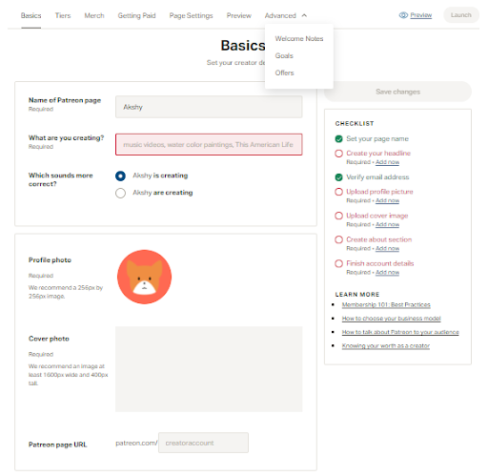Image resolution: width=488 pixels, height=476 pixels.
Task: Go to the Getting Paid tab
Action: (136, 15)
